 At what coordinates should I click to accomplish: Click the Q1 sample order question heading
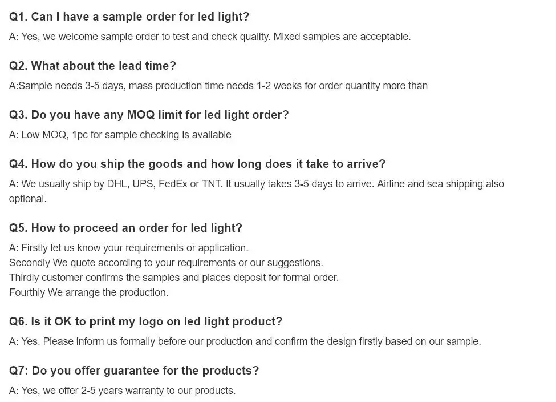129,17
